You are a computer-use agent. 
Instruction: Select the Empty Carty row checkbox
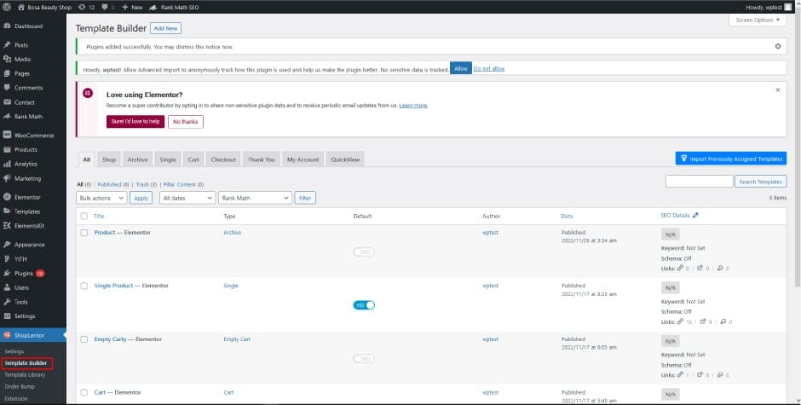pos(84,339)
